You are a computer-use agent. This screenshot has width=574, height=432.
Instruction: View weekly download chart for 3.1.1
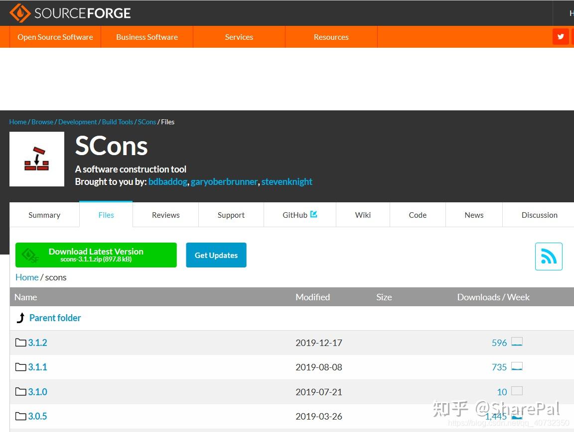coord(517,366)
